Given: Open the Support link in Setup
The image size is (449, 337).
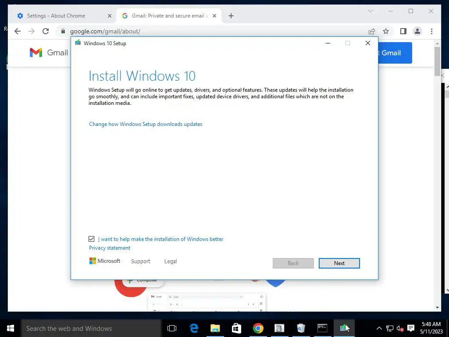Looking at the screenshot, I should pos(141,262).
